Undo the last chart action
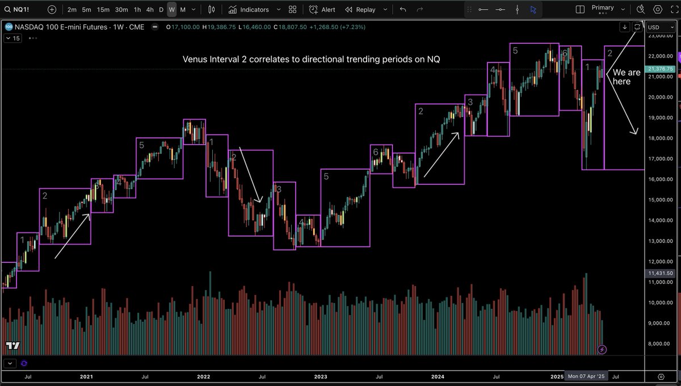The width and height of the screenshot is (681, 386). 403,10
